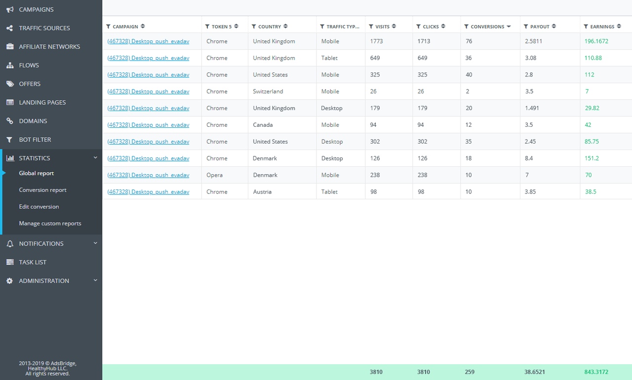Click the earnings value 196.1672
This screenshot has height=380, width=632.
click(596, 41)
